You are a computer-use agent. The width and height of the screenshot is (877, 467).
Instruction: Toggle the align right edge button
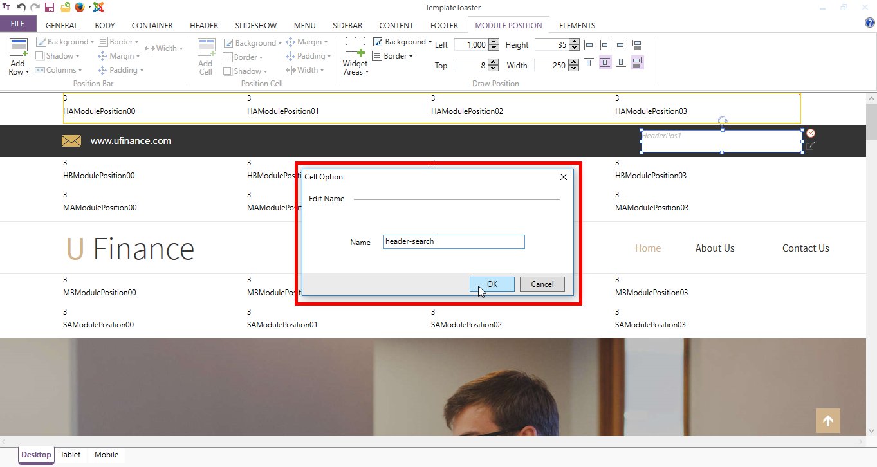pyautogui.click(x=620, y=45)
